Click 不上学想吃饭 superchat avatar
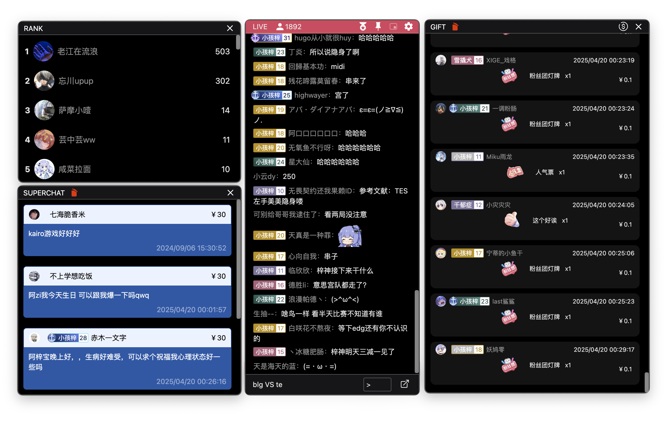The image size is (667, 433). point(35,276)
